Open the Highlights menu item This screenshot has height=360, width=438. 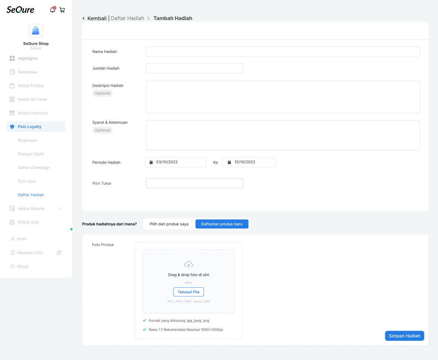[x=36, y=58]
